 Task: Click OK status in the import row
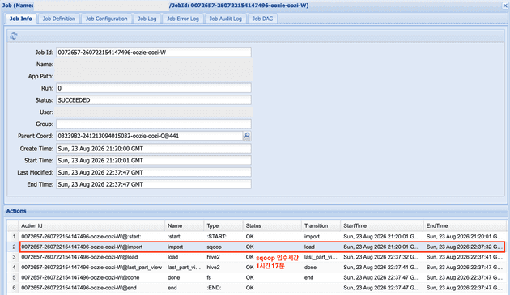[250, 247]
